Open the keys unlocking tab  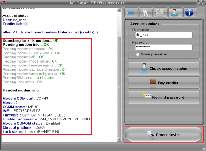click(146, 13)
